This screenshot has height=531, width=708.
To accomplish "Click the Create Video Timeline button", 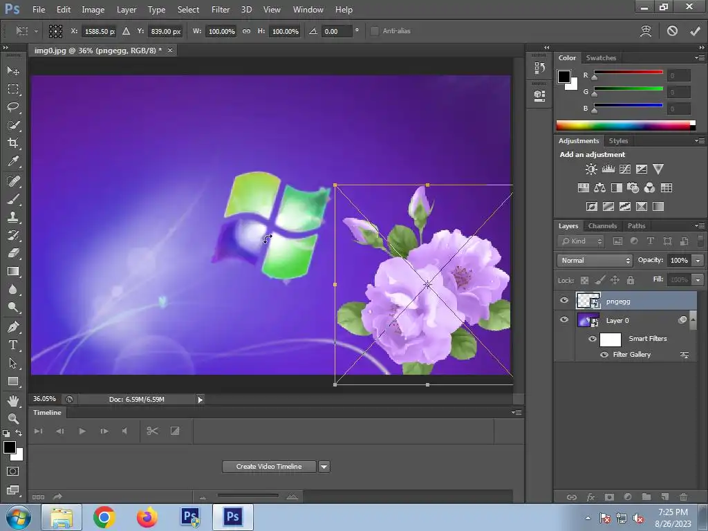I will [x=269, y=467].
